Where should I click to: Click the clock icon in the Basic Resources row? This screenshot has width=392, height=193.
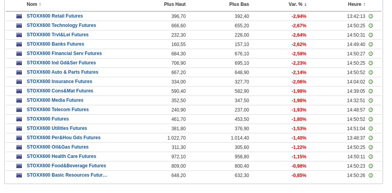pos(371,175)
